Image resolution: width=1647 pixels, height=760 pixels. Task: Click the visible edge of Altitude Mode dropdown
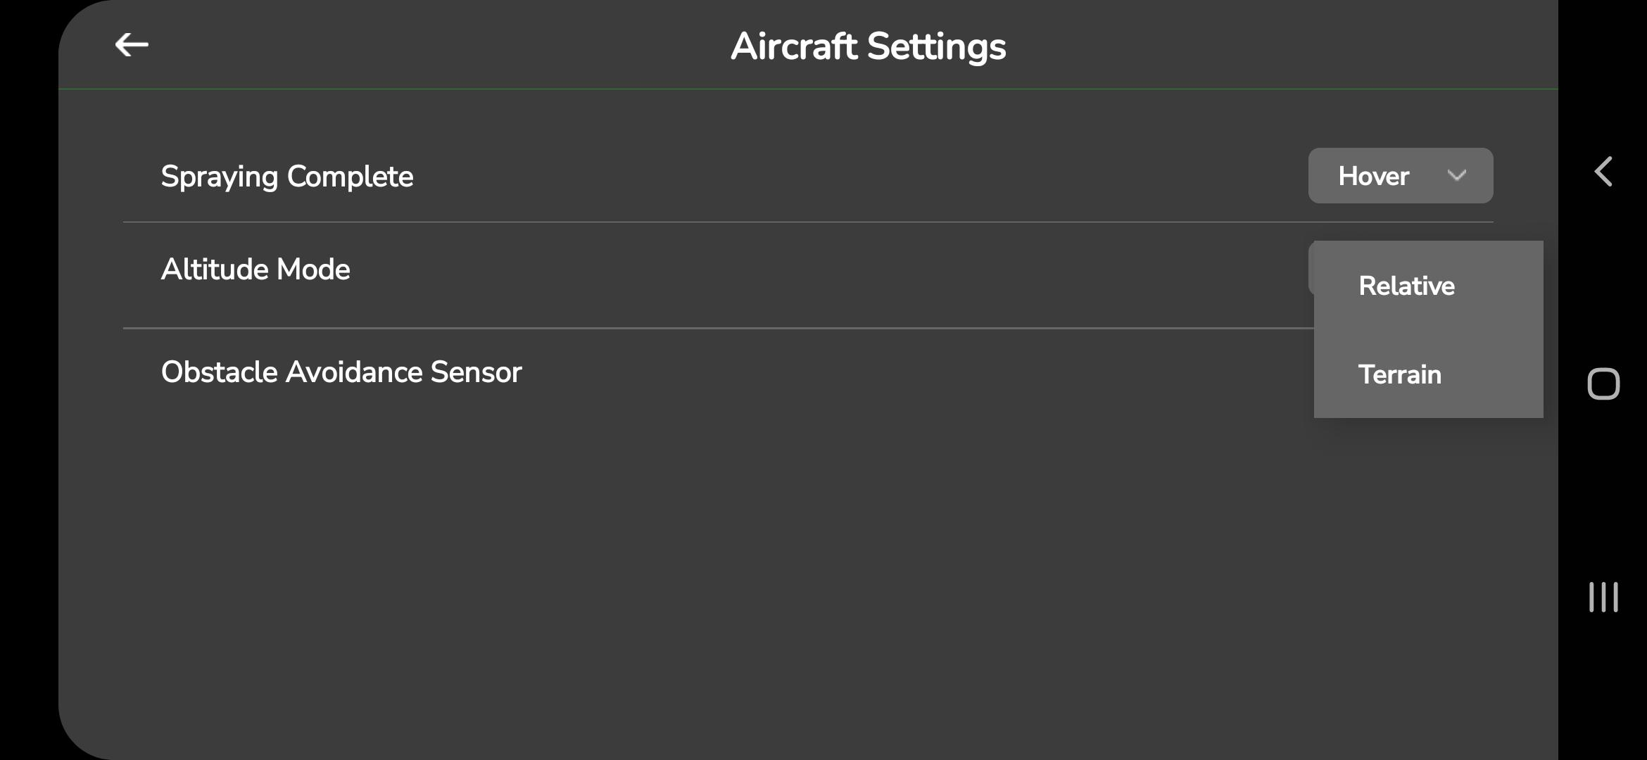pos(1311,269)
